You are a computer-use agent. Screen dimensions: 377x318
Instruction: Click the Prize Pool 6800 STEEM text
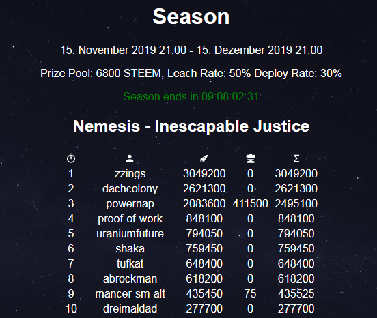tap(100, 73)
